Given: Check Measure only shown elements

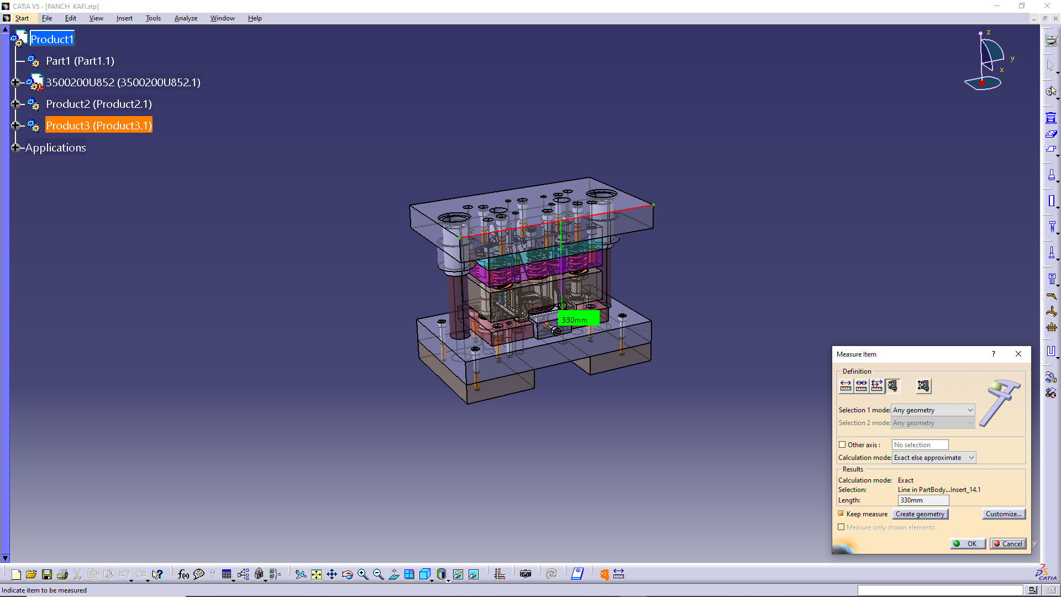Looking at the screenshot, I should pos(841,527).
